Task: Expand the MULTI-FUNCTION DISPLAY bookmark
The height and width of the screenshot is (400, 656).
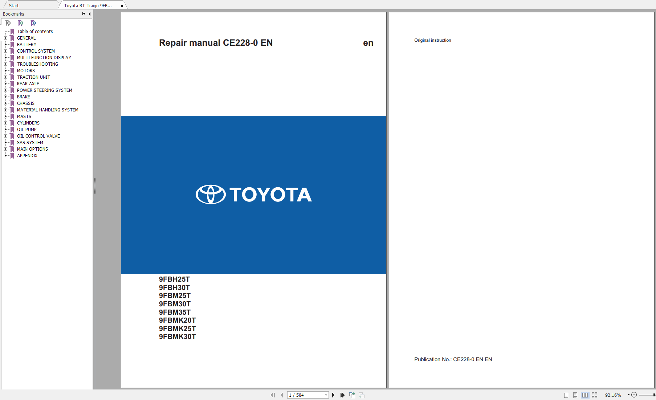Action: tap(5, 58)
